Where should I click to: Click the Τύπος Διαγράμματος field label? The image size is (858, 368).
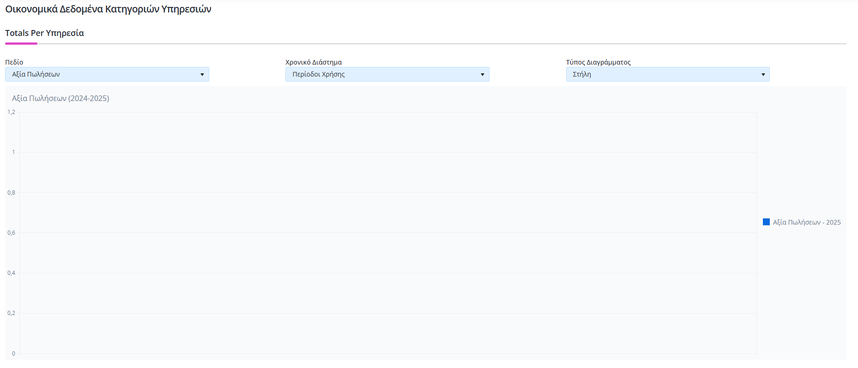click(x=598, y=62)
